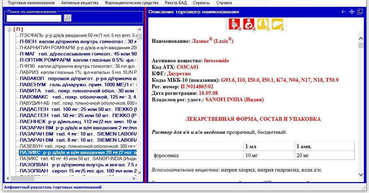Image resolution: width=369 pixels, height=193 pixels.
Task: Click the 20 мг table cell
Action: (x=325, y=155)
